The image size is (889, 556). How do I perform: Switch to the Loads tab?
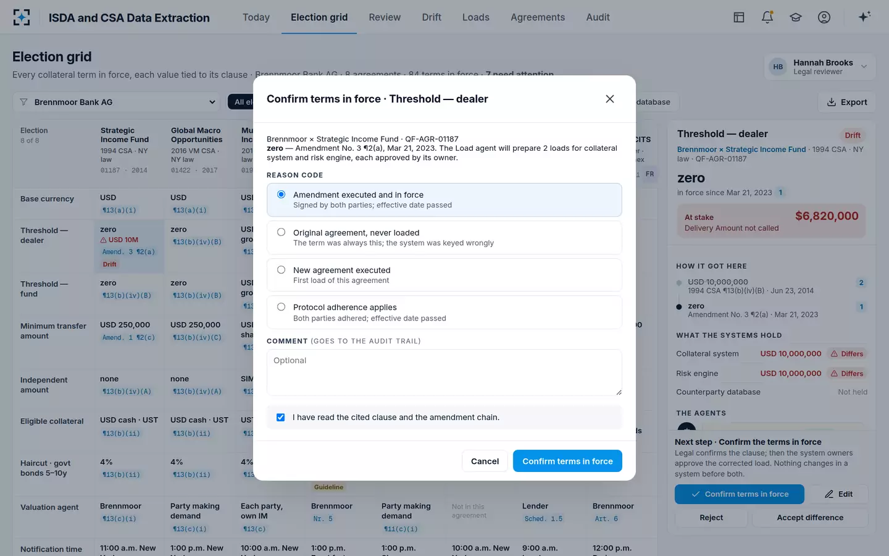[476, 17]
